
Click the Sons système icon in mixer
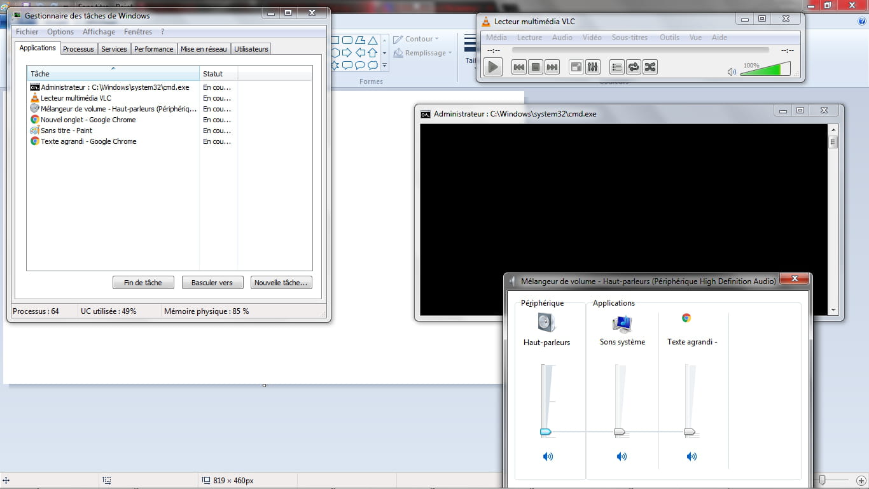click(x=622, y=323)
